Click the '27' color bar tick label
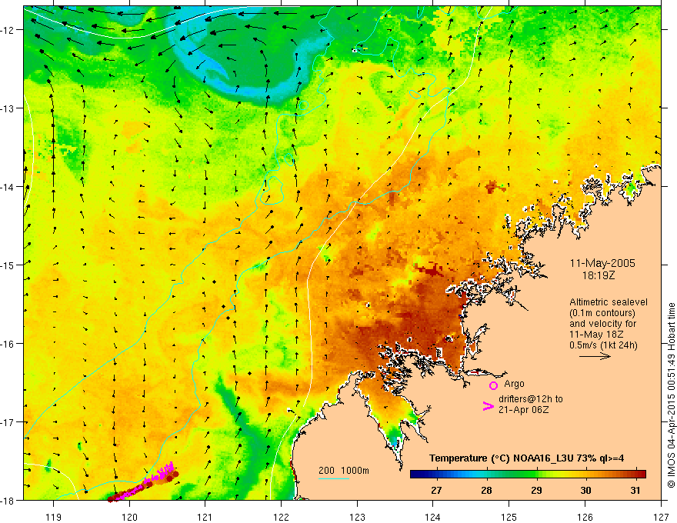Viewport: 677px width, 523px height. click(x=436, y=490)
